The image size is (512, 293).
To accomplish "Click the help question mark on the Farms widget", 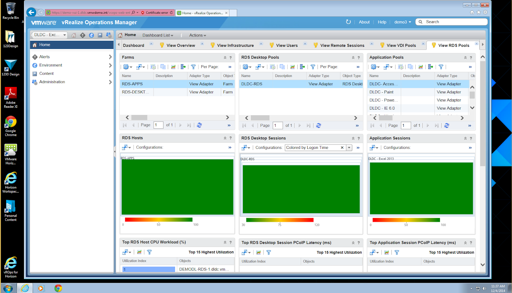I will point(230,58).
